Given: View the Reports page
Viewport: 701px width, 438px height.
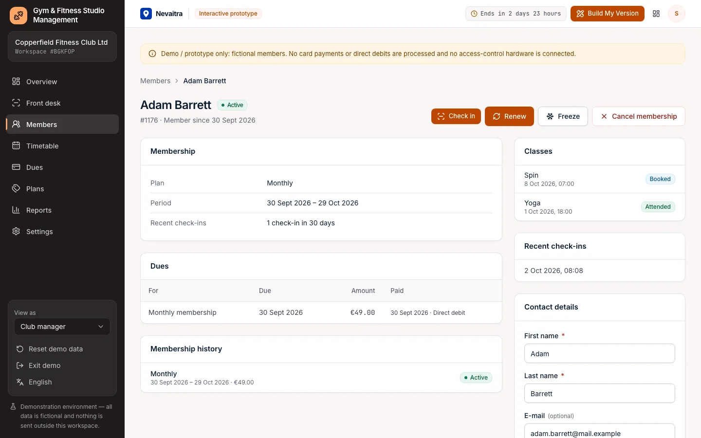Looking at the screenshot, I should coord(62,210).
